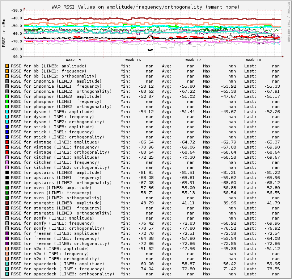
Task: Click insomnia frequency Min value -58.12
Action: coord(146,86)
